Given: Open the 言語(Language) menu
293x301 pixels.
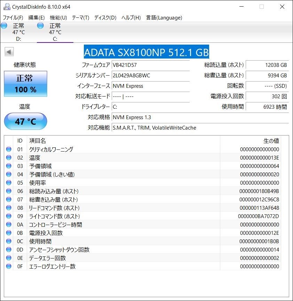Looking at the screenshot, I should pyautogui.click(x=164, y=18).
